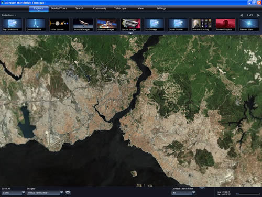Image resolution: width=262 pixels, height=197 pixels.
Task: Open the Constellations collection thumbnail
Action: pos(36,25)
